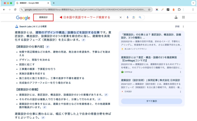This screenshot has width=197, height=121.
Task: Click bullet 工事費の概算・予算配分を行う
Action: [37, 69]
